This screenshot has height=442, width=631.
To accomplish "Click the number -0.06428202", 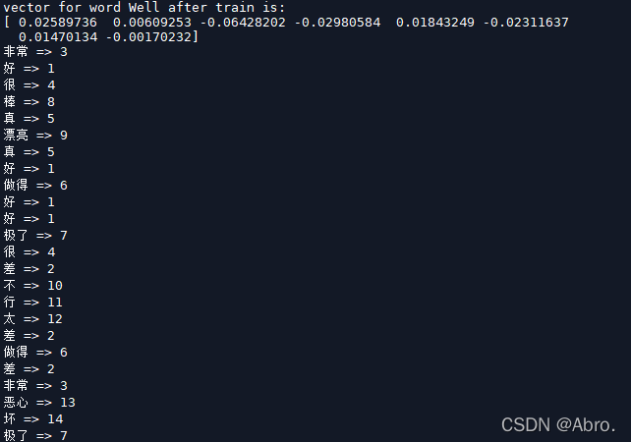I will point(243,23).
